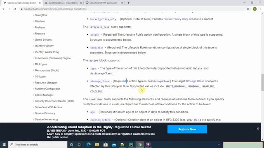Image resolution: width=264 pixels, height=148 pixels.
Task: Close the Bucket locations tab
Action: point(81,3)
